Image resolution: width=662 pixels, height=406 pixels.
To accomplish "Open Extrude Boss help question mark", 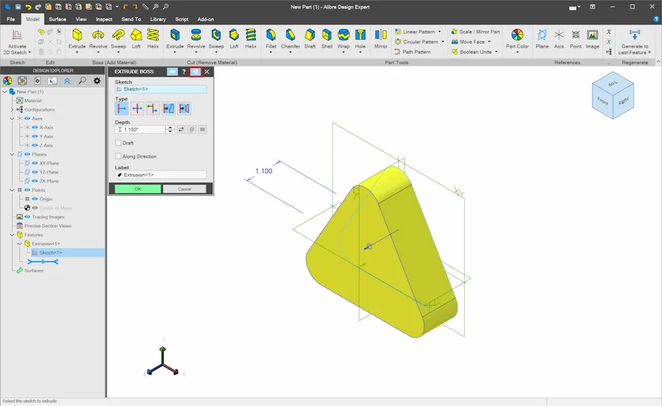I will (x=183, y=71).
